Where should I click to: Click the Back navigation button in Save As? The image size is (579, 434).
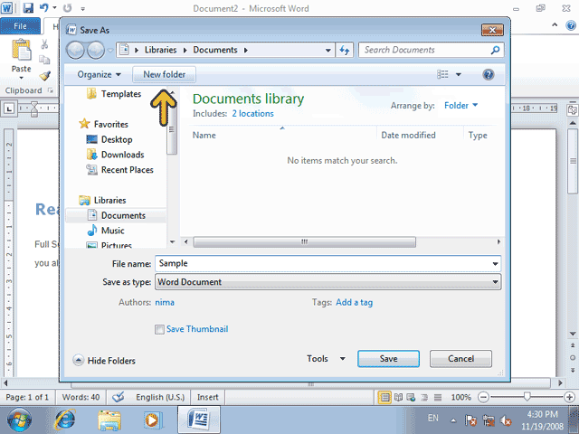pos(75,51)
